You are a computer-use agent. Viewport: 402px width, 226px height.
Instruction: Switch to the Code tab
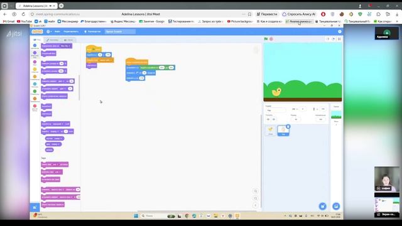click(x=37, y=40)
